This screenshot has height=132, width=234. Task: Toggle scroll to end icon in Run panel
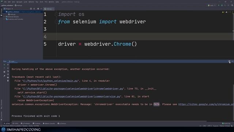pyautogui.click(x=8, y=74)
